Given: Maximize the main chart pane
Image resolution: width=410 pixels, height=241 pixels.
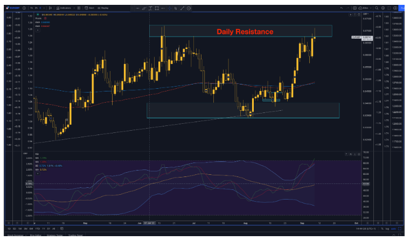Looking at the screenshot, I should click(359, 15).
